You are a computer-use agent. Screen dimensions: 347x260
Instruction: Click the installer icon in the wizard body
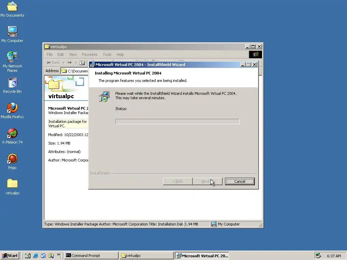point(104,96)
